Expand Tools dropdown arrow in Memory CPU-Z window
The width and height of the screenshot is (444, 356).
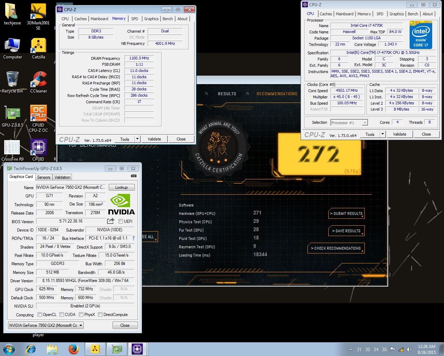tap(137, 139)
